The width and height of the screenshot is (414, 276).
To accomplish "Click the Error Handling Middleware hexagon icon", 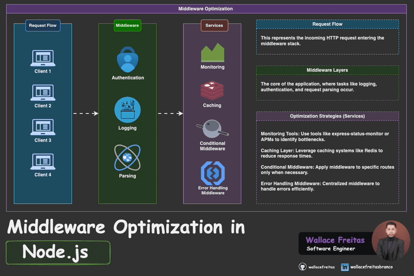I will 213,173.
